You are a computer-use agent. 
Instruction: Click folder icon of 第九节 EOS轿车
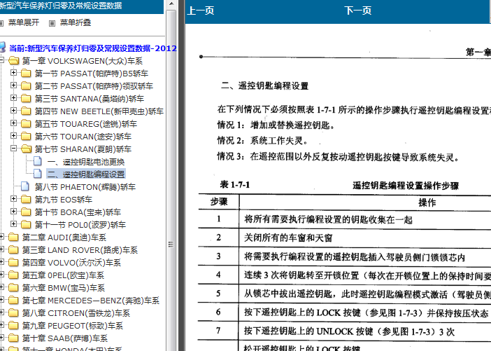click(x=26, y=199)
